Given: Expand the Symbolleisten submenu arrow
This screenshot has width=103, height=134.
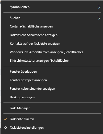Looking at the screenshot, I should tap(99, 7).
